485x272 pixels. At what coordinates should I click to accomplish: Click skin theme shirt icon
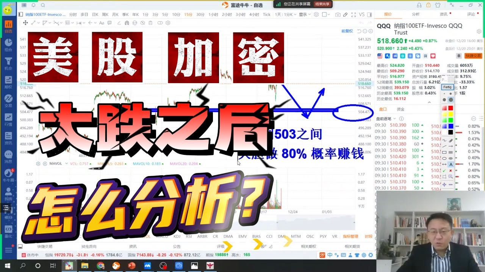click(x=438, y=5)
